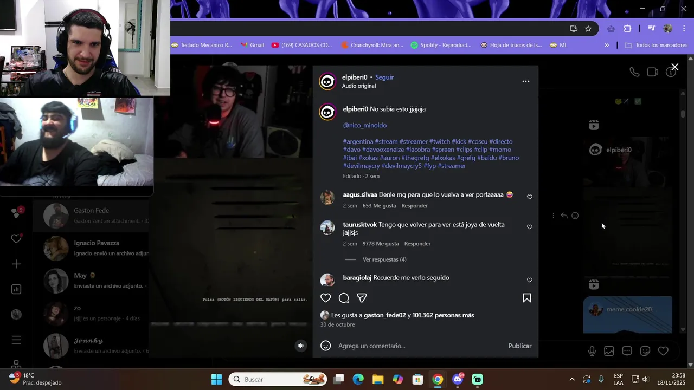Screen dimensions: 694x390
Task: Open '101.362 personas más' likes list
Action: (x=443, y=315)
